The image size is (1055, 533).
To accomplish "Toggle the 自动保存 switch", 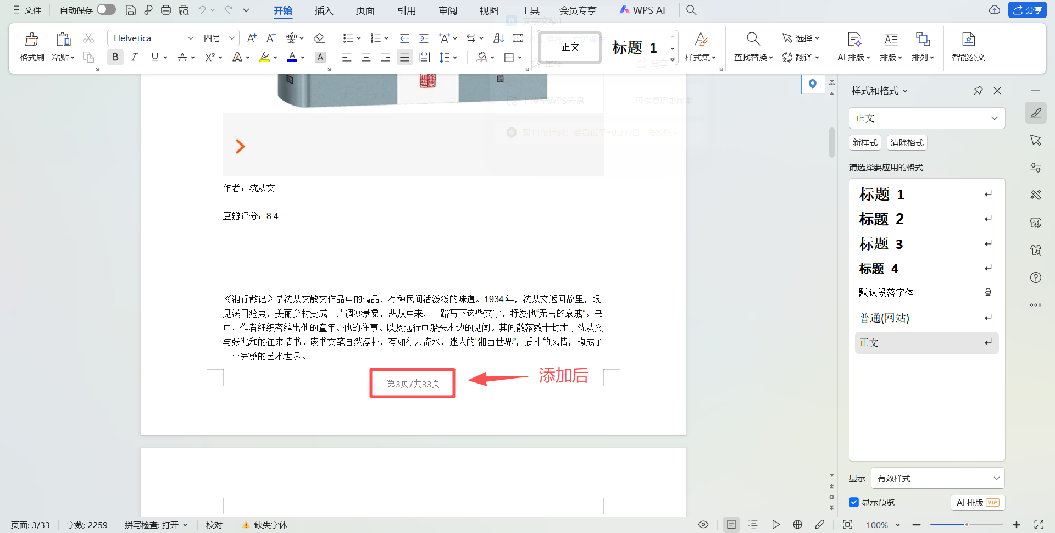I will point(105,9).
